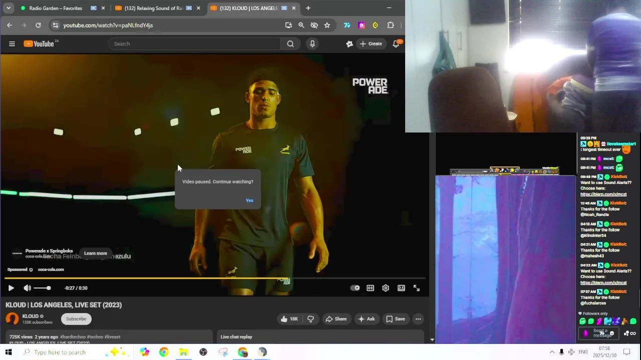Image resolution: width=641 pixels, height=360 pixels.
Task: Open zoom magnifier in address bar
Action: [301, 25]
